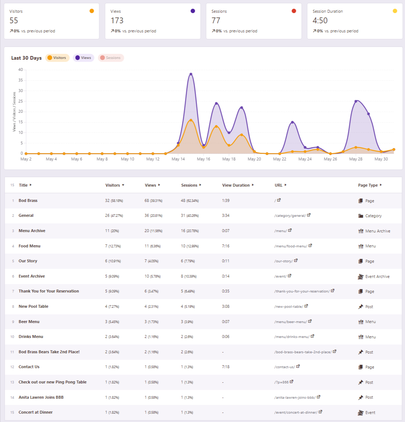
Task: Toggle the Views series in chart legend
Action: click(84, 58)
